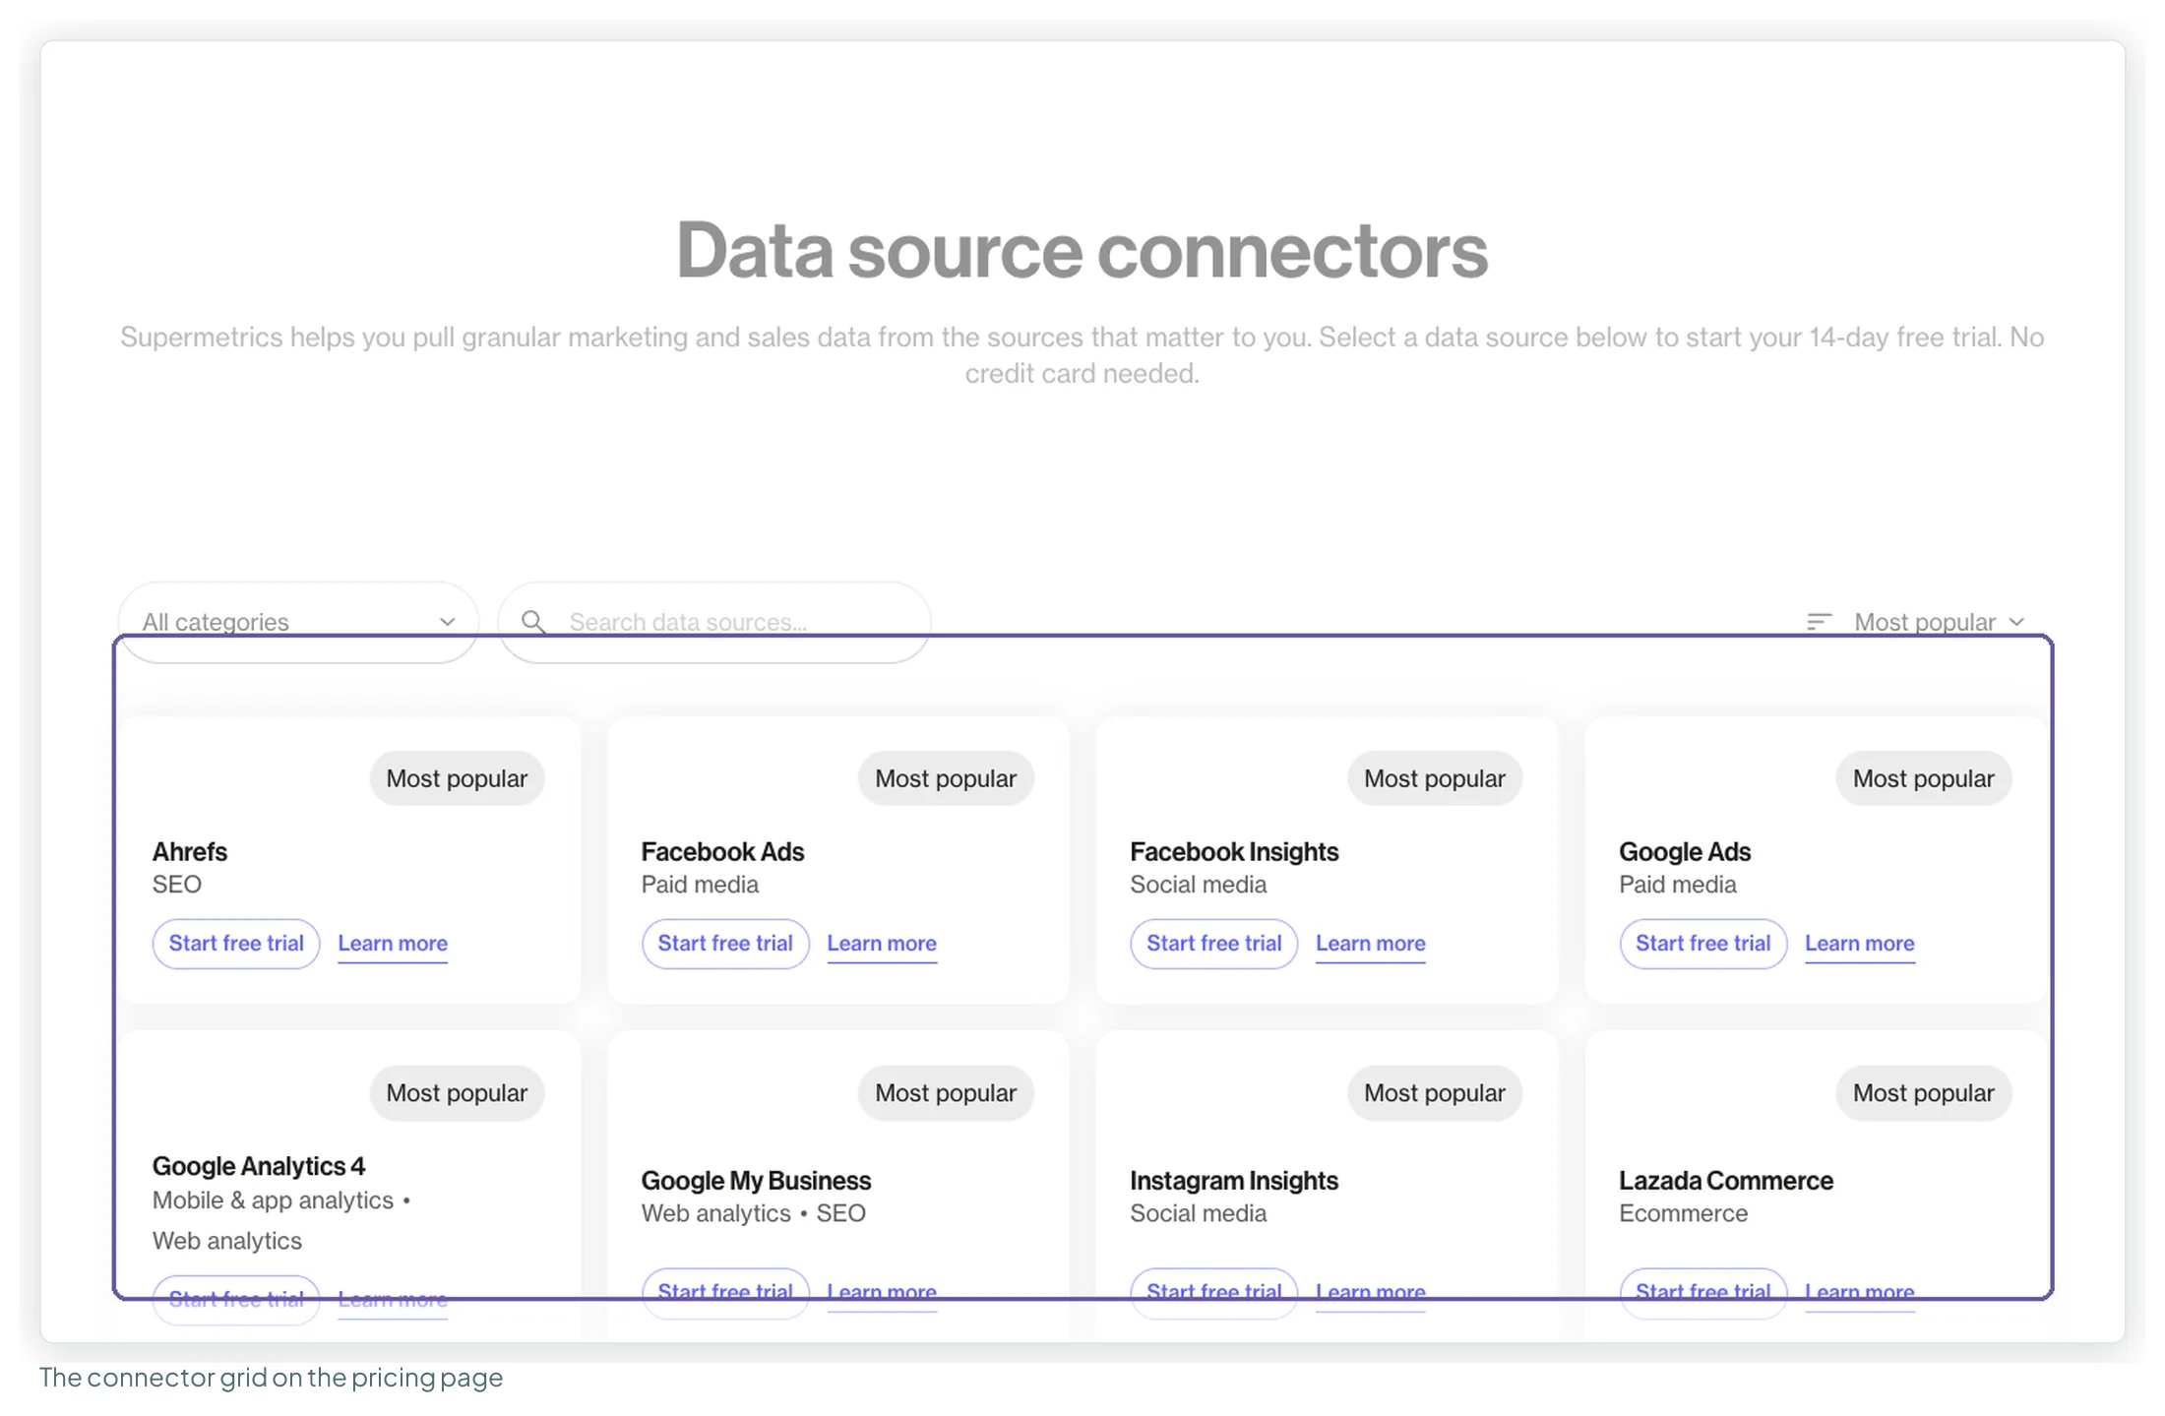Open Learn more for Instagram Insights

pyautogui.click(x=1371, y=1293)
